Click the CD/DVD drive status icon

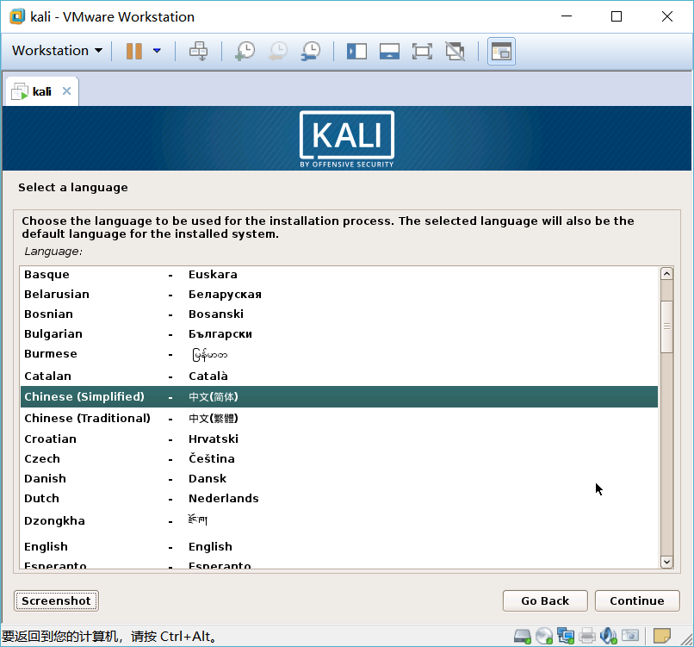coord(544,637)
